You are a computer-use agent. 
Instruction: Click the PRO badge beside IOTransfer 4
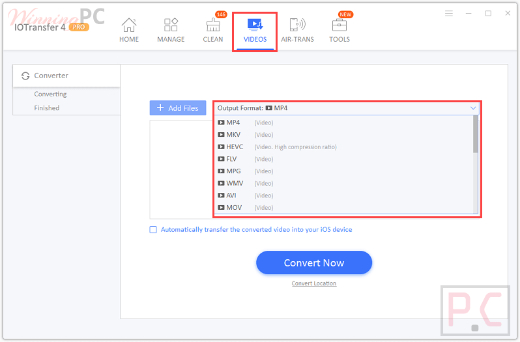(x=79, y=27)
